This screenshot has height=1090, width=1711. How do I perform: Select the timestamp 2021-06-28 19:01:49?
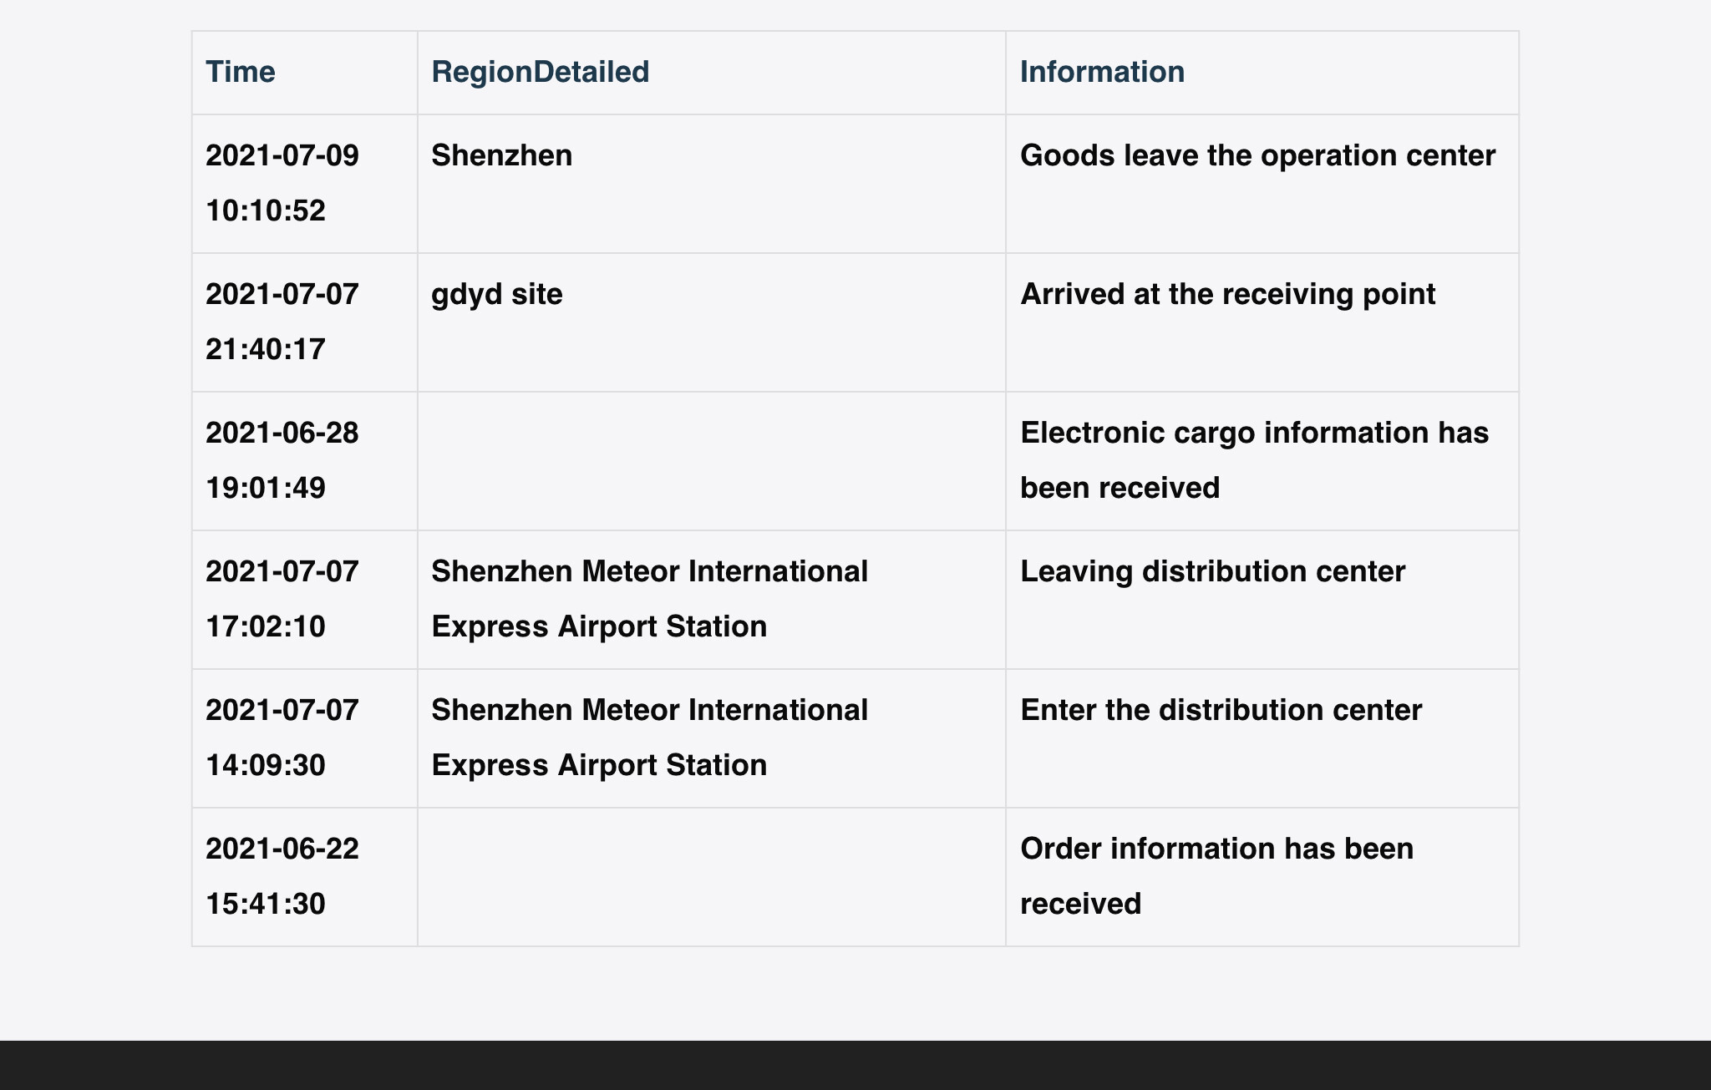tap(282, 460)
